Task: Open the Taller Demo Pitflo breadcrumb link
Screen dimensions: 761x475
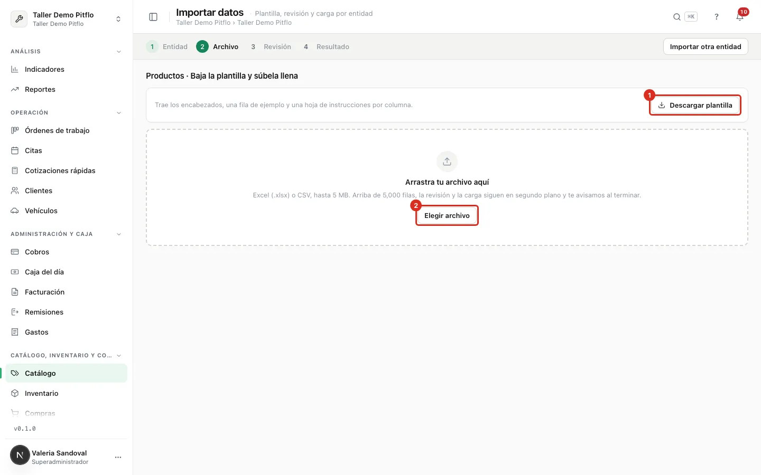Action: (x=203, y=23)
